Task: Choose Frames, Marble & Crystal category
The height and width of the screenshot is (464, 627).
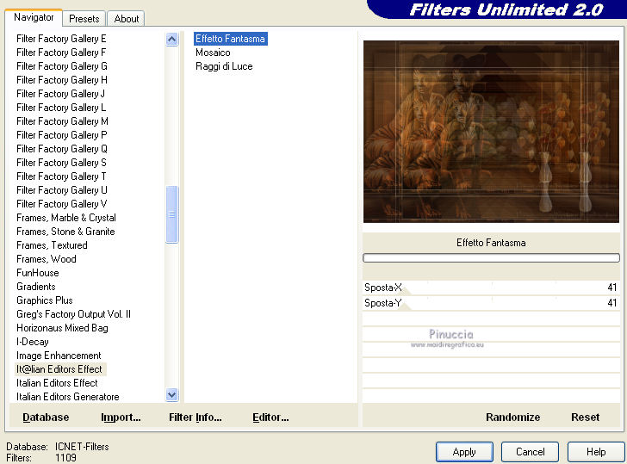Action: point(66,218)
